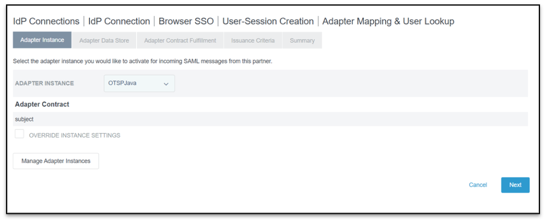This screenshot has width=546, height=222.
Task: Select the Issuance Criteria tab
Action: (253, 40)
